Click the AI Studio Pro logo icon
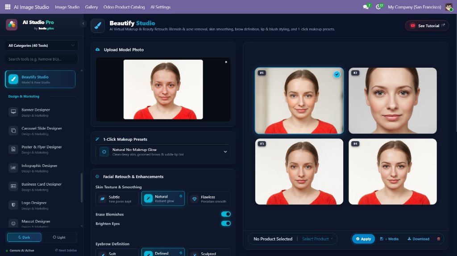 (12, 25)
